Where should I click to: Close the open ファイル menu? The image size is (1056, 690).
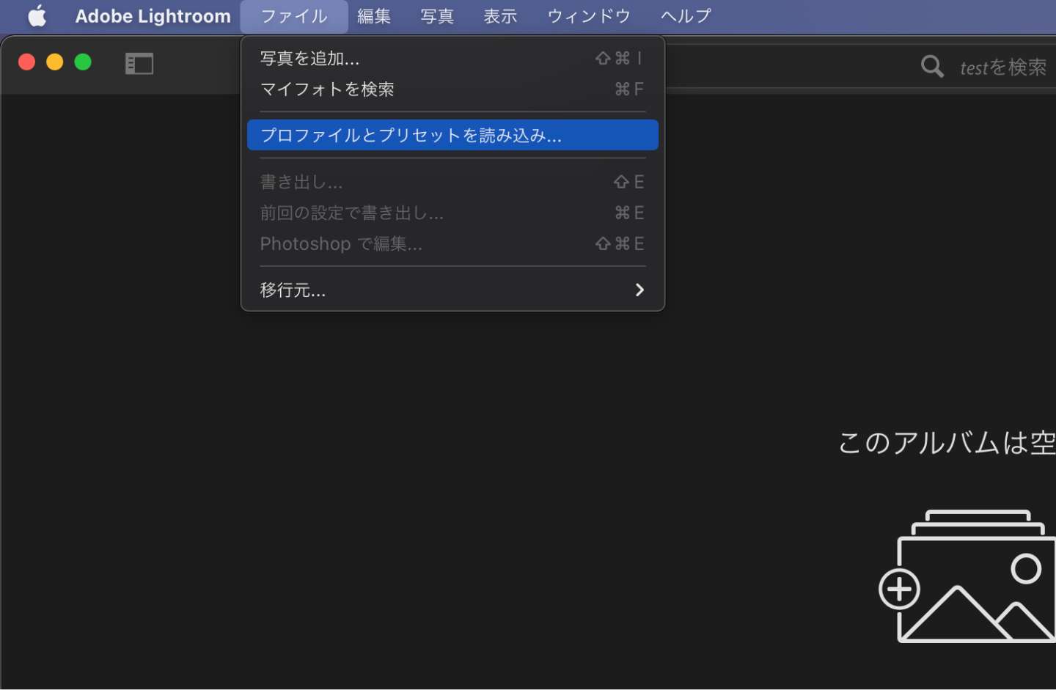tap(294, 16)
